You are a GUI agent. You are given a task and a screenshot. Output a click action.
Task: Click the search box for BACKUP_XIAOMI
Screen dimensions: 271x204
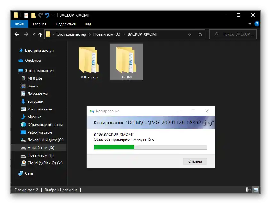(233, 34)
